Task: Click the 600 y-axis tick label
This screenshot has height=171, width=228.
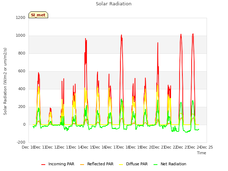Action: [22, 71]
